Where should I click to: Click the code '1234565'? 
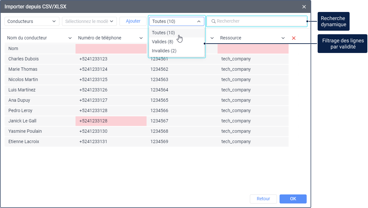(x=159, y=100)
